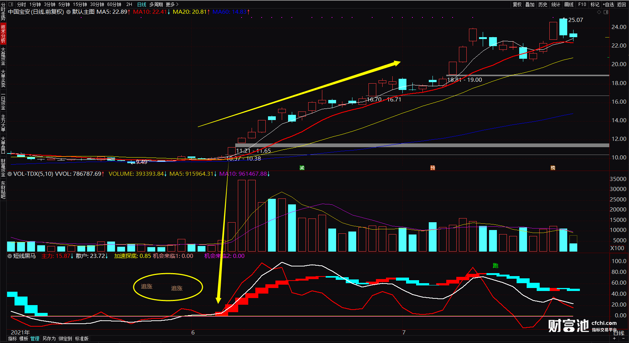Switch to the 分时 period tab

coord(22,4)
